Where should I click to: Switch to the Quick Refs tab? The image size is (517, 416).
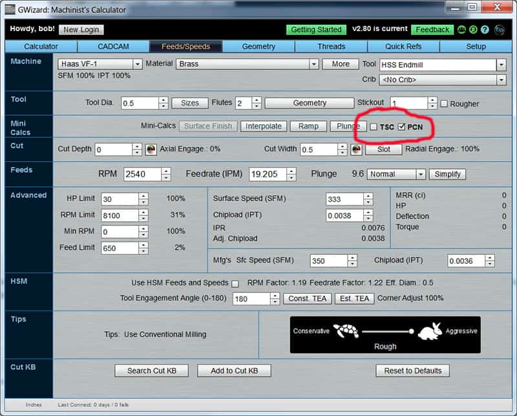tap(403, 47)
